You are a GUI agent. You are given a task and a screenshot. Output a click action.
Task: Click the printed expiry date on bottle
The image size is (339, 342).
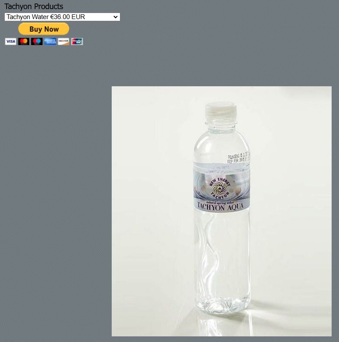[239, 158]
